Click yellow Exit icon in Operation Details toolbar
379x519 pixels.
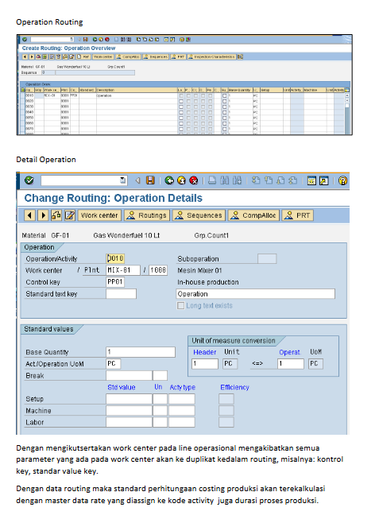click(x=181, y=180)
